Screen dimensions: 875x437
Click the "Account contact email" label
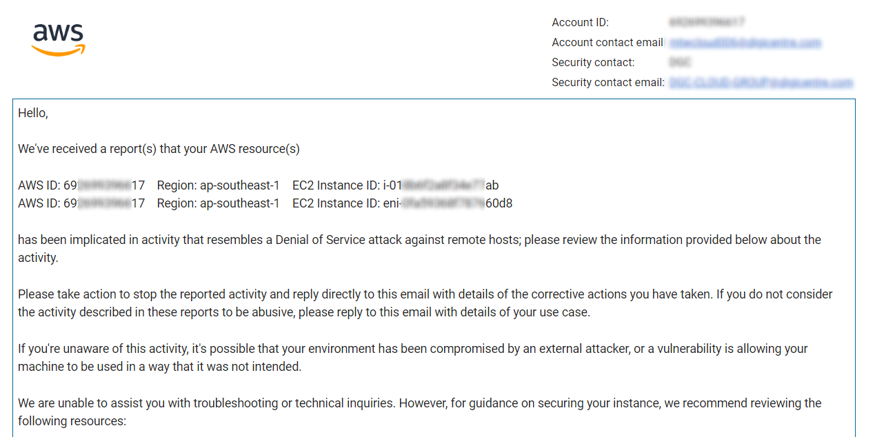(607, 43)
